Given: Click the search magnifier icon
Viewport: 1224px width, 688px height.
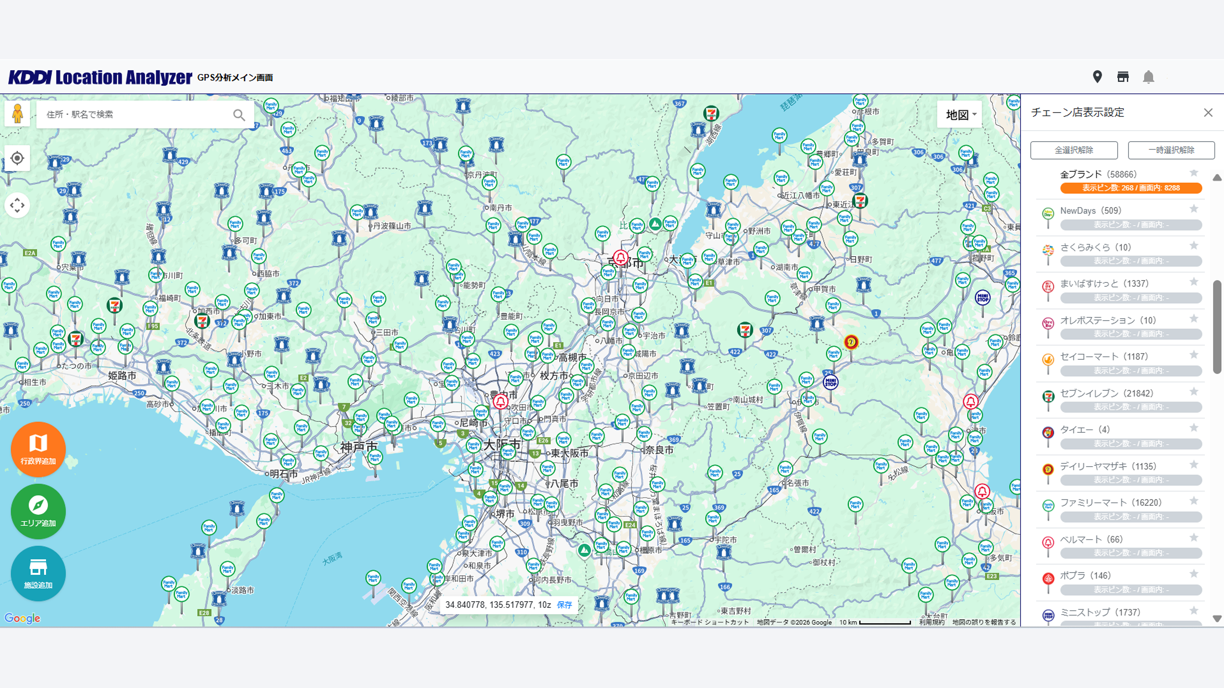Looking at the screenshot, I should 239,115.
